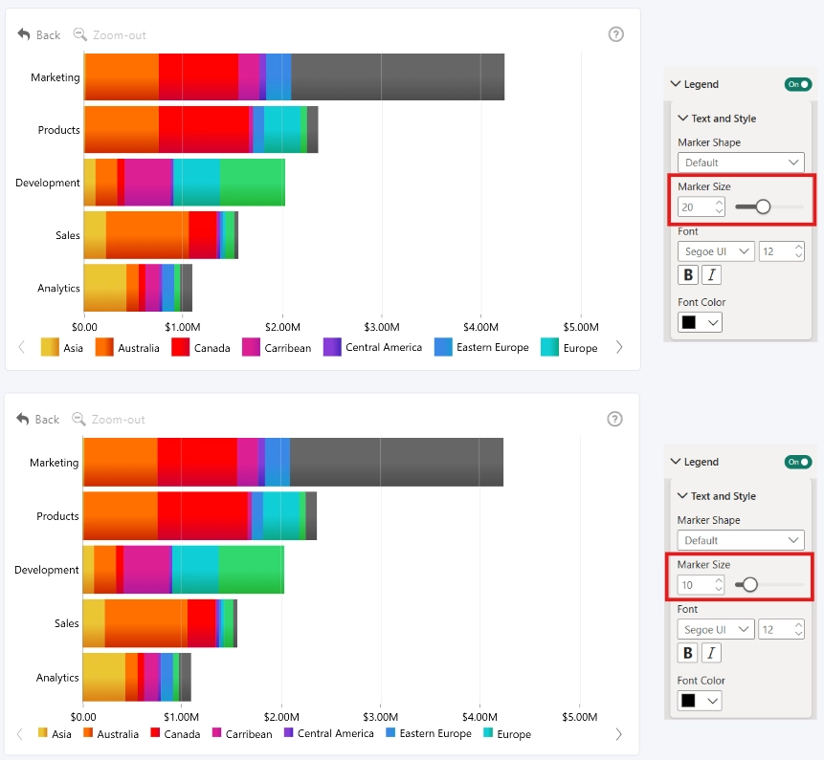Turn off the Legend toggle in bottom panel

(798, 462)
